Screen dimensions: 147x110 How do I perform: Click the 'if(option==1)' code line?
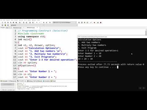pos(27,65)
